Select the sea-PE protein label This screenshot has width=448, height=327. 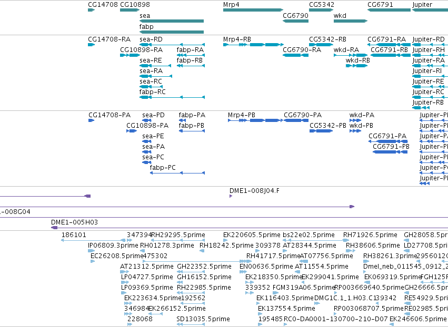[153, 136]
